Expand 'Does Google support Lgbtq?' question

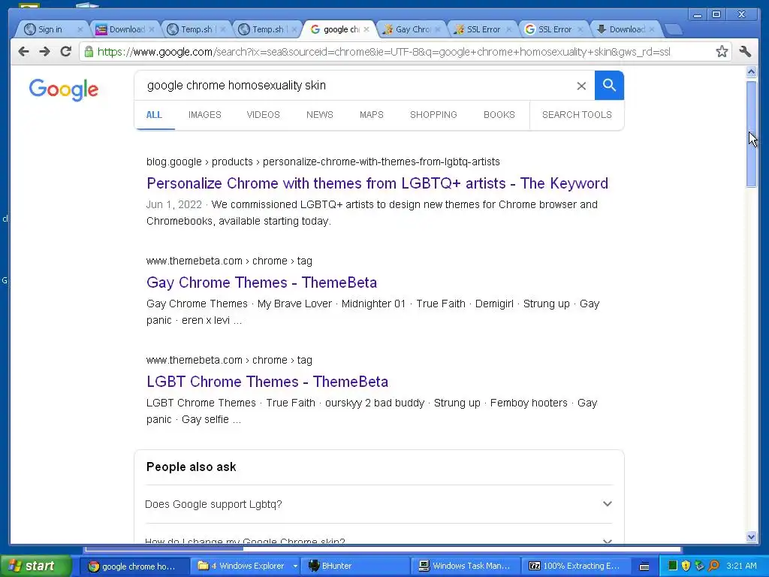[x=378, y=504]
